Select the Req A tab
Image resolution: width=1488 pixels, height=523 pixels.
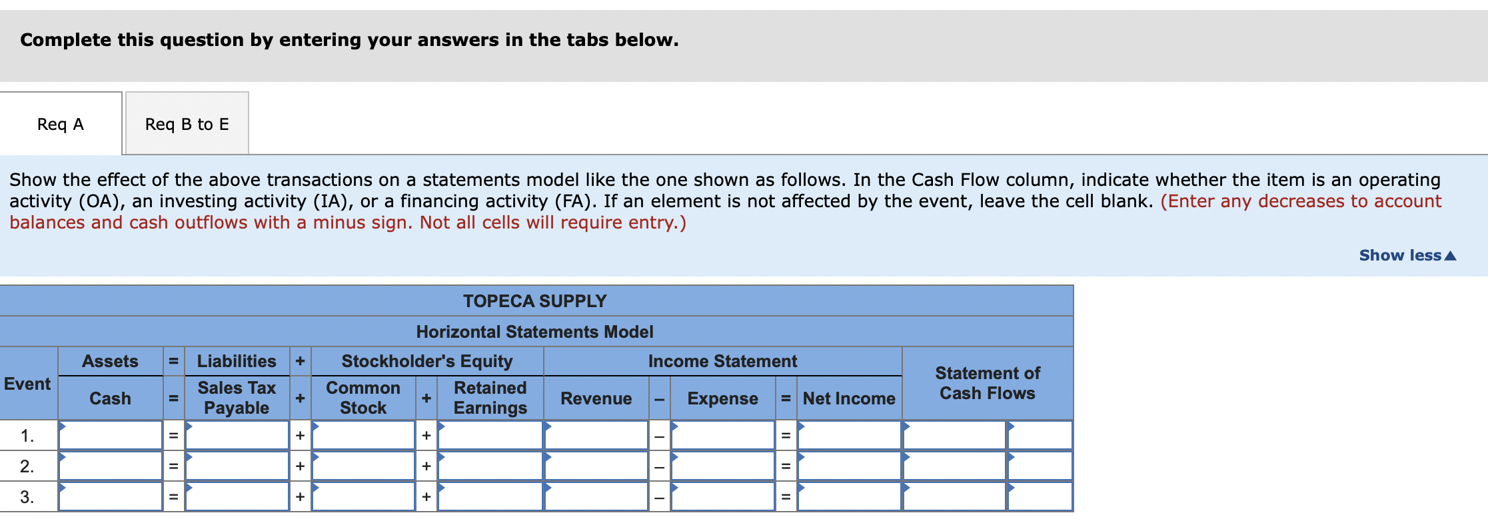[x=59, y=123]
